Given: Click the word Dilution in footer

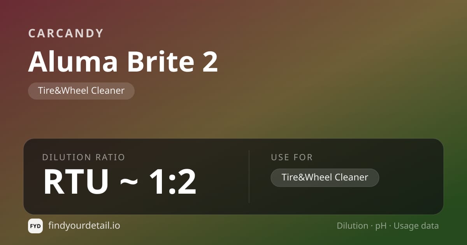Looking at the screenshot, I should (352, 226).
